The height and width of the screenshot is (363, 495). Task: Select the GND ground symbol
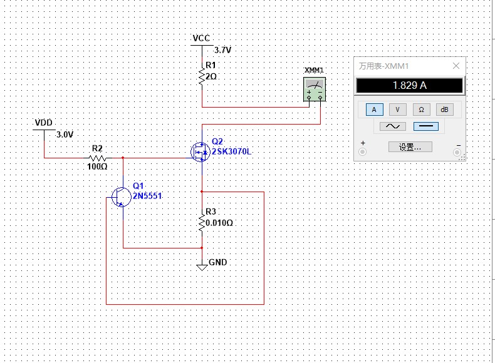click(202, 267)
